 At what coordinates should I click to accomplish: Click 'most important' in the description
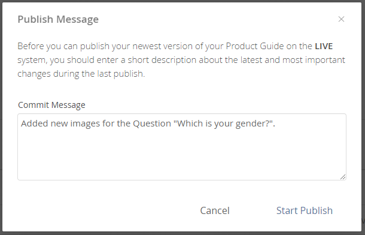[x=314, y=60]
